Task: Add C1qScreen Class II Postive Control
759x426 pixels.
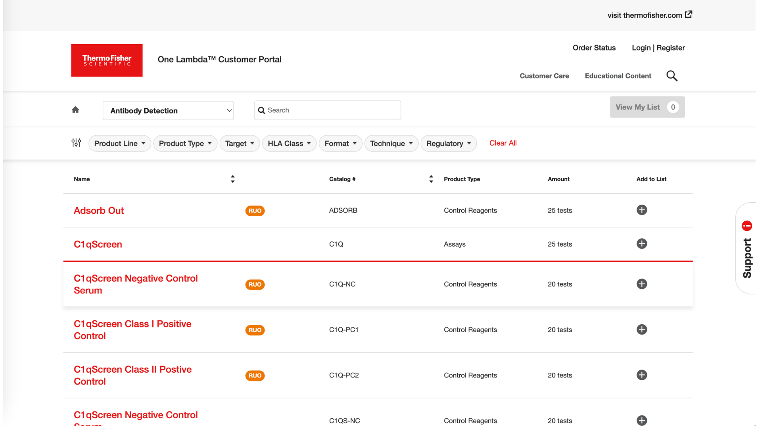Action: tap(642, 375)
